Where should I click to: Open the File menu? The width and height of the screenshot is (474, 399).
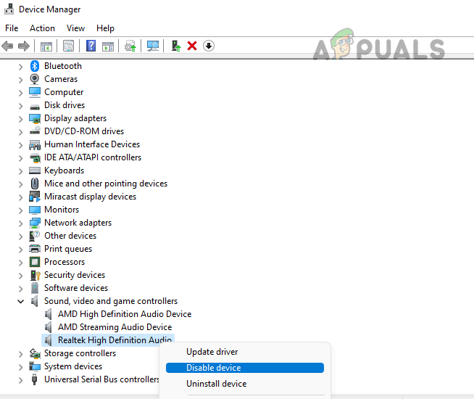(12, 28)
